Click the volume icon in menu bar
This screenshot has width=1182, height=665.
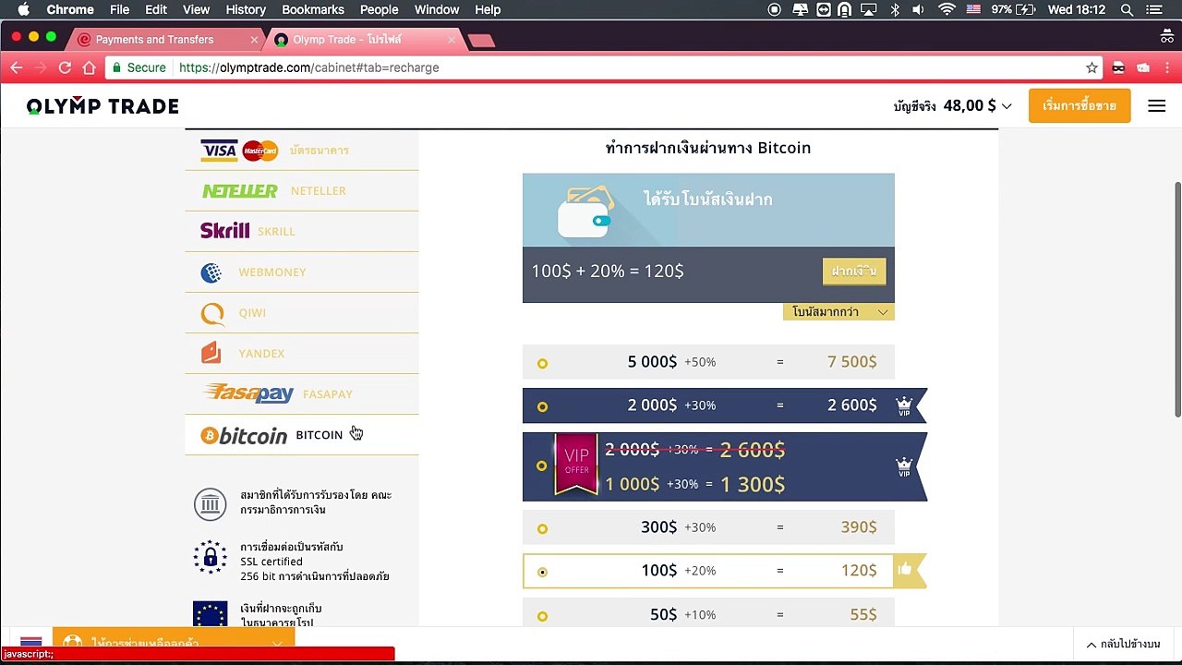918,9
